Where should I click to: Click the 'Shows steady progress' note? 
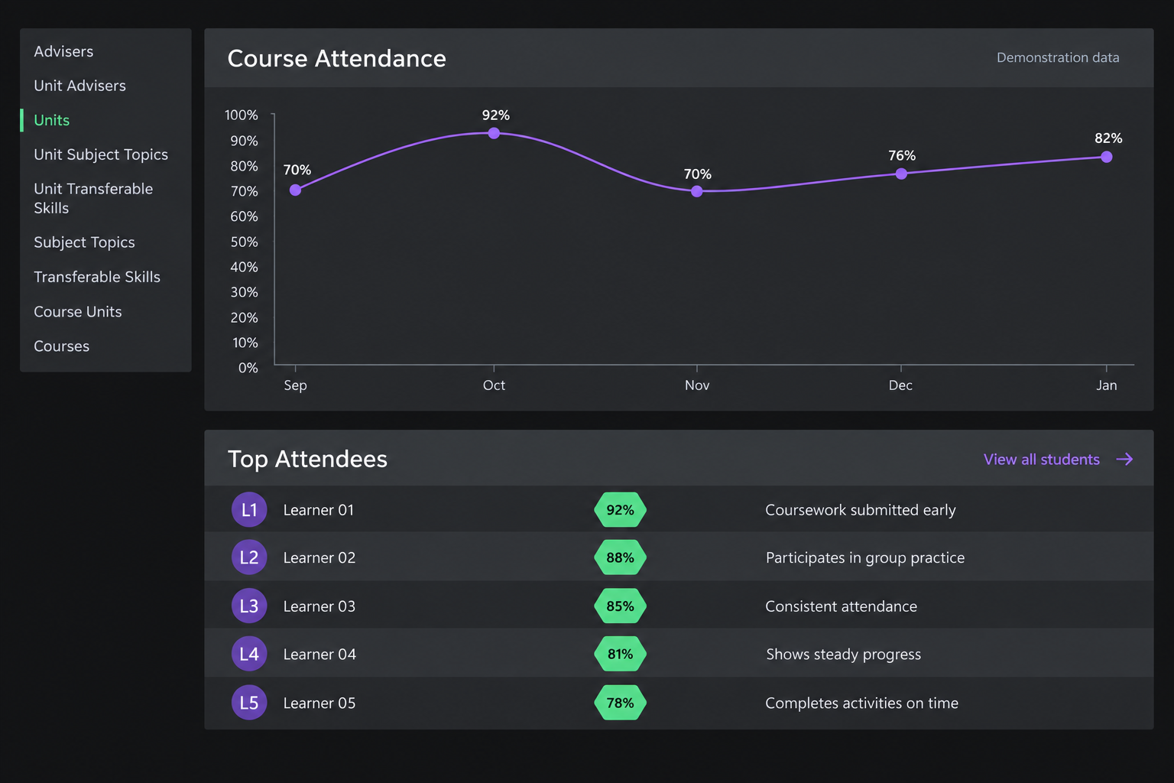point(844,654)
